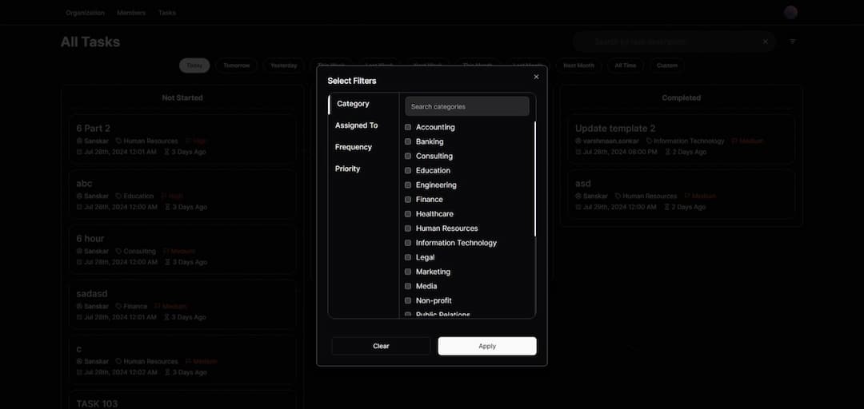This screenshot has width=864, height=409.
Task: Click the filter icon beside search bar
Action: tap(793, 42)
